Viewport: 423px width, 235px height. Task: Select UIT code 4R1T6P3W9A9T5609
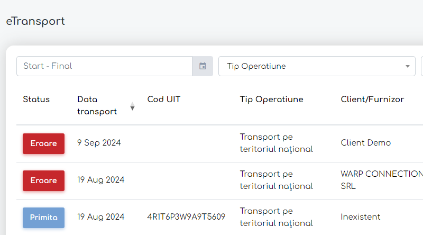pos(186,217)
